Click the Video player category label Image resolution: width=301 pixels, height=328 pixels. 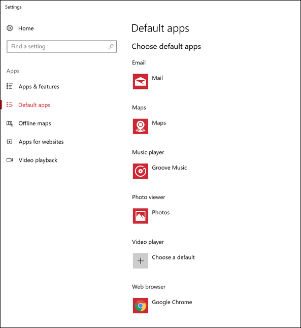[148, 242]
